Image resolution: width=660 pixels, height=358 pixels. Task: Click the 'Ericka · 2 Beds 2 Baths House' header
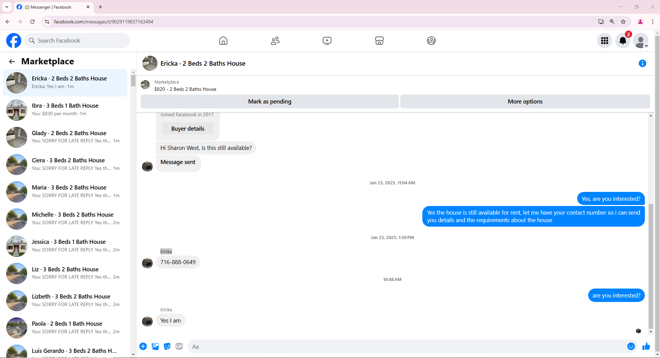[x=203, y=63]
